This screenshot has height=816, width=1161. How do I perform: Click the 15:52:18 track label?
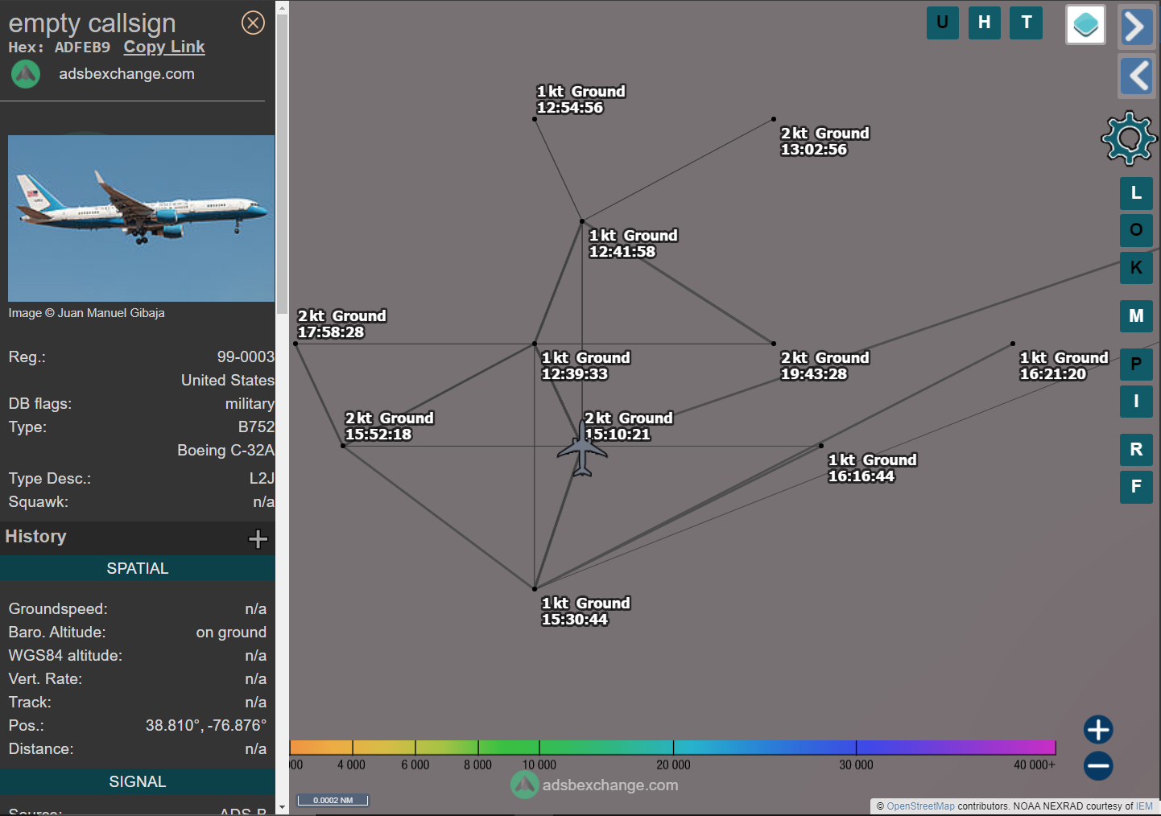click(389, 427)
